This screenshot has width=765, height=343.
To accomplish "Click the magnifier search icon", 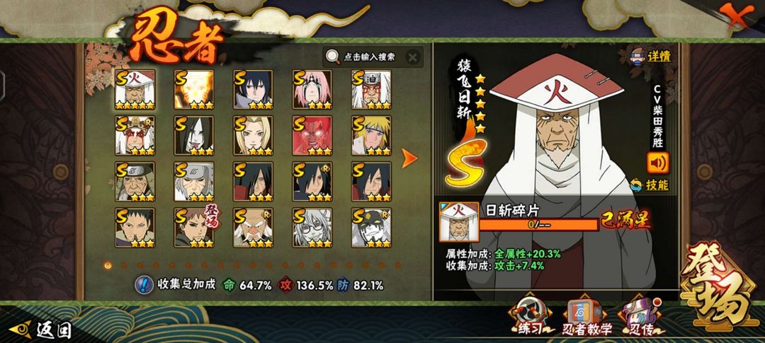I will pyautogui.click(x=333, y=57).
